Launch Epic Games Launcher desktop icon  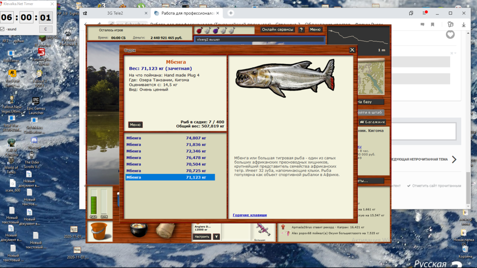[x=36, y=105]
